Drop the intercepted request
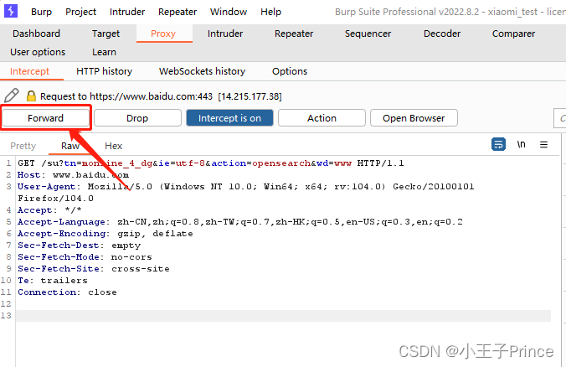The image size is (566, 367). (137, 118)
